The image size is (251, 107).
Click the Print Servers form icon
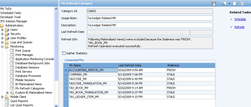12,72
